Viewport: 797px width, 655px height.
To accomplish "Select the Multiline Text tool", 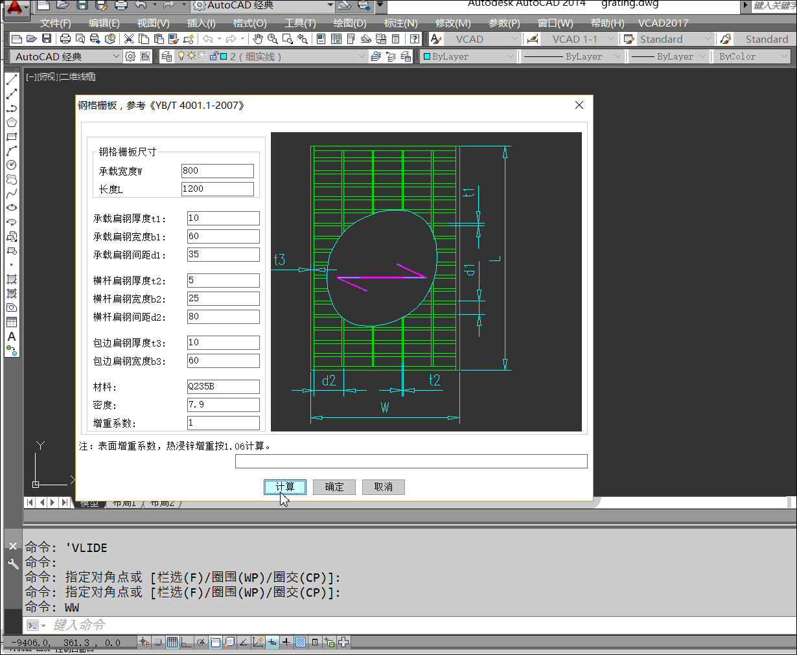I will click(x=11, y=336).
